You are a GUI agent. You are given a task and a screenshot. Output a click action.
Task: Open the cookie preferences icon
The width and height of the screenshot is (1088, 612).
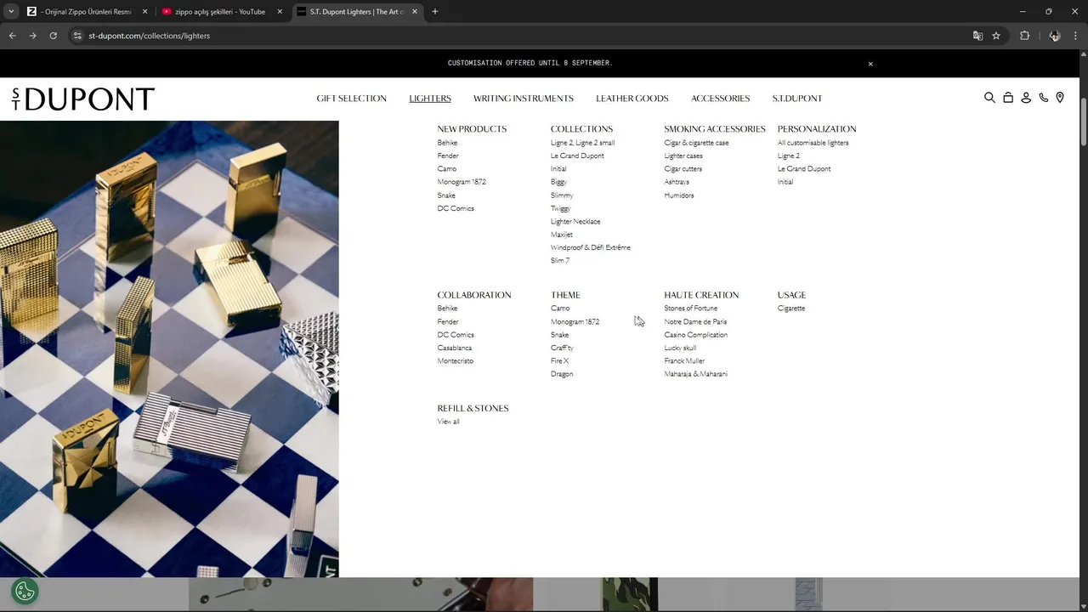(x=25, y=591)
